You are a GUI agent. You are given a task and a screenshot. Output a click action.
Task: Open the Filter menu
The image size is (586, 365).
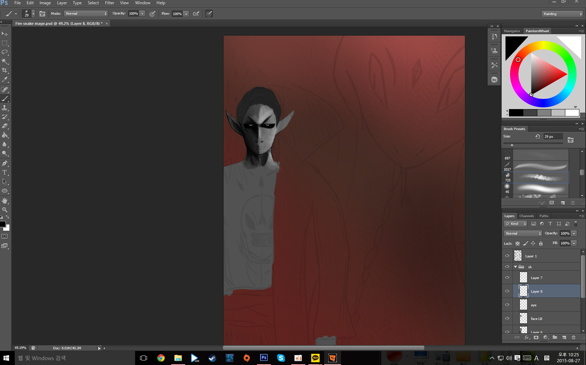tap(110, 3)
